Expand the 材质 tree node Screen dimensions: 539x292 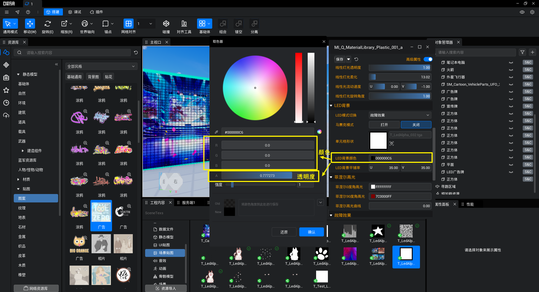pos(18,179)
